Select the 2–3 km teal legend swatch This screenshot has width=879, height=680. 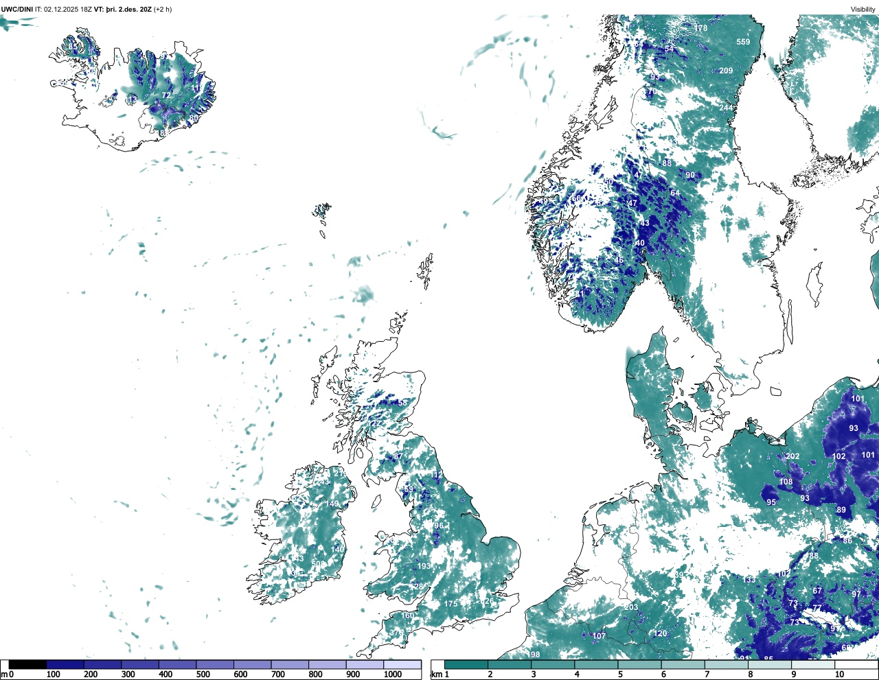tap(510, 665)
